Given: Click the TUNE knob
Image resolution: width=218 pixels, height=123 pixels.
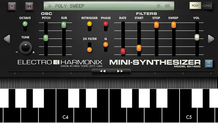Looking at the screenshot, I should 26,48.
